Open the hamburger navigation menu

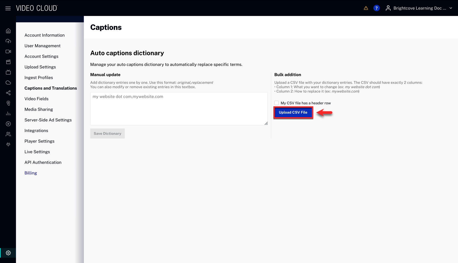click(x=8, y=8)
